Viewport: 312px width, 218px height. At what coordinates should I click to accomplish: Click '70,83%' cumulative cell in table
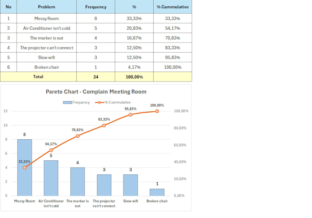point(173,38)
